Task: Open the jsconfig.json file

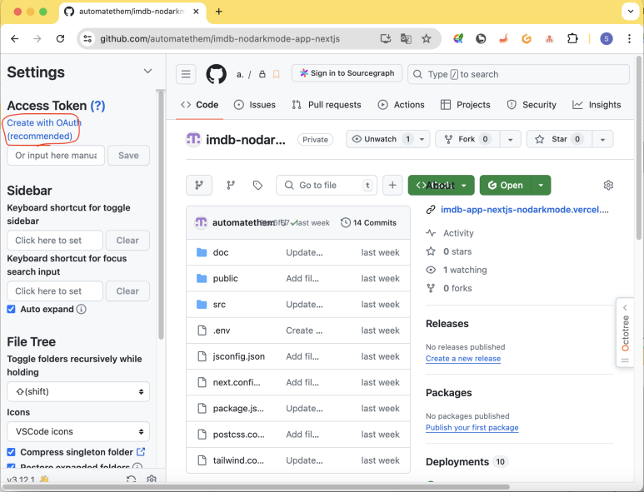Action: click(x=238, y=356)
